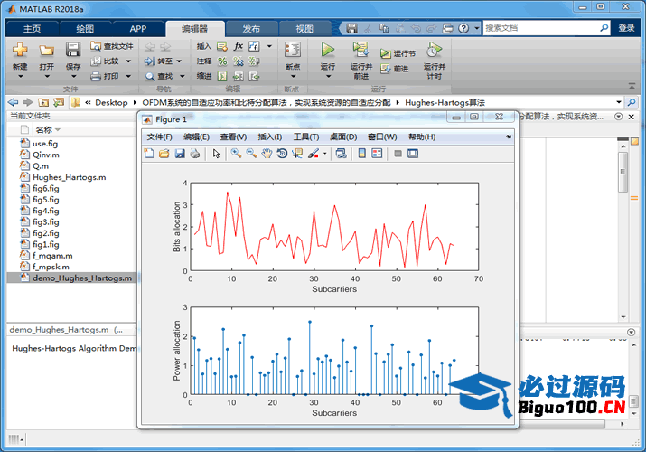Image resolution: width=646 pixels, height=452 pixels.
Task: Click Open File icon in Figure 1 toolbar
Action: pyautogui.click(x=164, y=154)
